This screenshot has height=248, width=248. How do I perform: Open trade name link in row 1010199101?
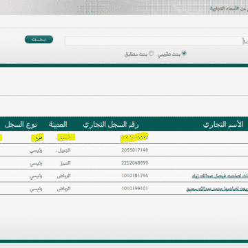217,189
